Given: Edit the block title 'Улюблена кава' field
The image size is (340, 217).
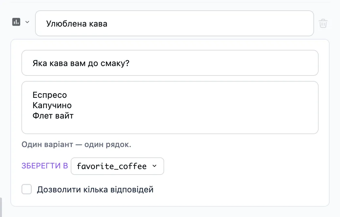Looking at the screenshot, I should tap(175, 23).
